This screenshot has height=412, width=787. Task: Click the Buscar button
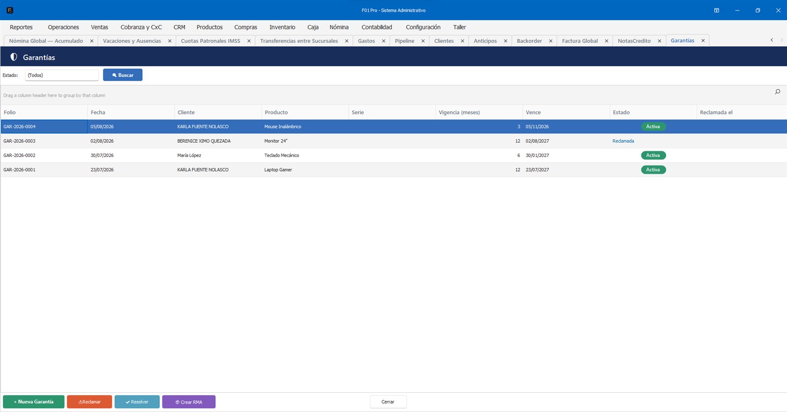tap(122, 75)
